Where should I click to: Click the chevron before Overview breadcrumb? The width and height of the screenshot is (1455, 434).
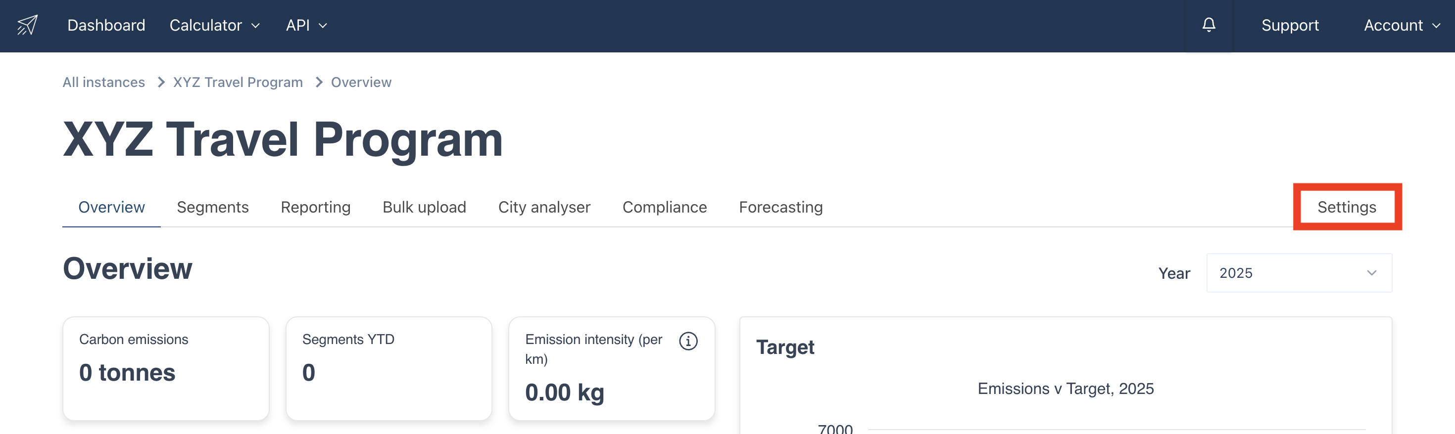point(319,83)
